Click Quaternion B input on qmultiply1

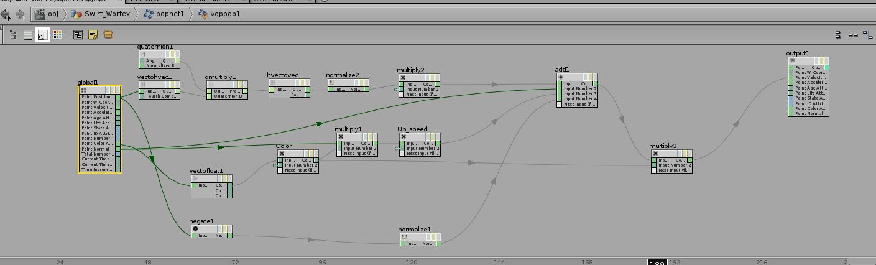click(210, 96)
